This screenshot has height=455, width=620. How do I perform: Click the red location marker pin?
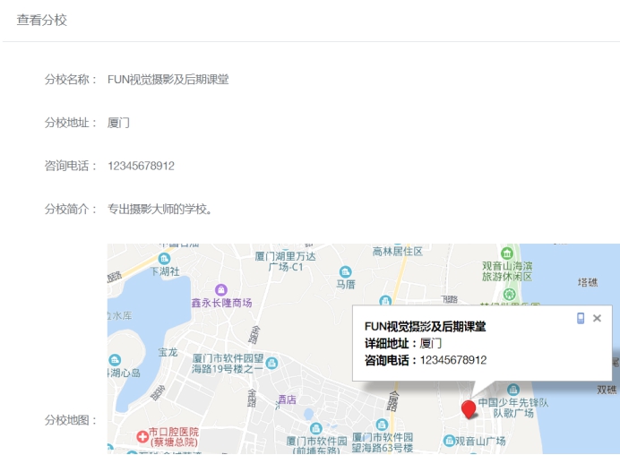pos(469,408)
